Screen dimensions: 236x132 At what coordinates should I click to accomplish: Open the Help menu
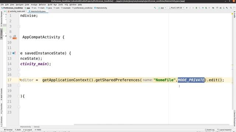[x=80, y=5]
